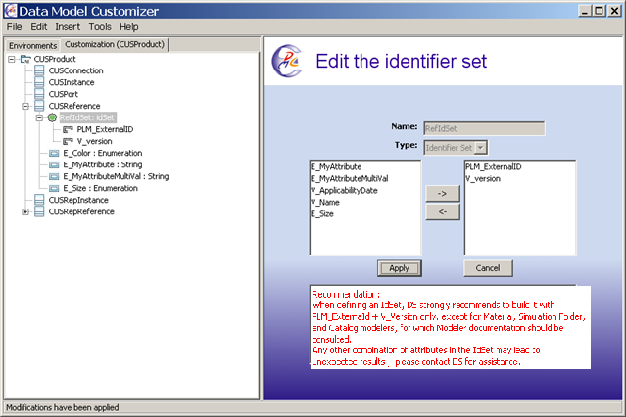
Task: Click the E_MyAttribute attribute icon
Action: [x=54, y=164]
